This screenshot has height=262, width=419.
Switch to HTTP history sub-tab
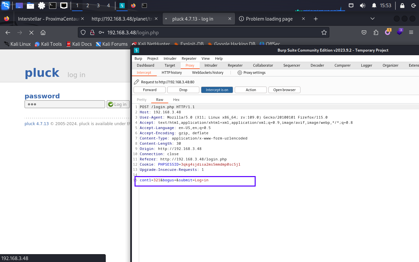click(x=172, y=73)
